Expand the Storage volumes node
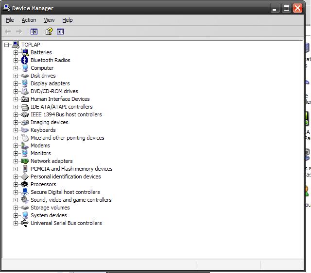The height and width of the screenshot is (273, 311). [16, 208]
